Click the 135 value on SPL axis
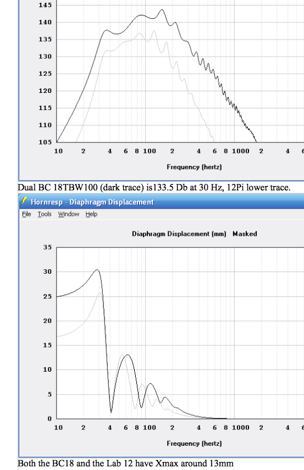304x470 pixels. pyautogui.click(x=45, y=39)
